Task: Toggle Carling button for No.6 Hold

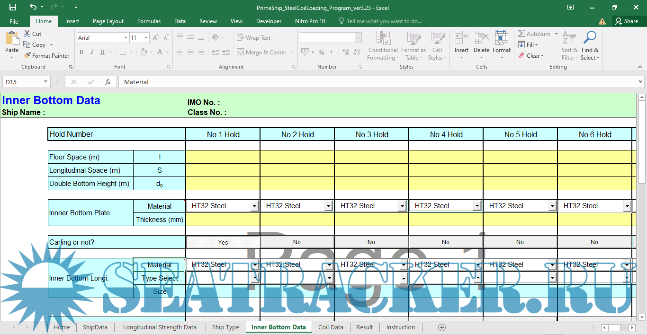Action: click(594, 242)
